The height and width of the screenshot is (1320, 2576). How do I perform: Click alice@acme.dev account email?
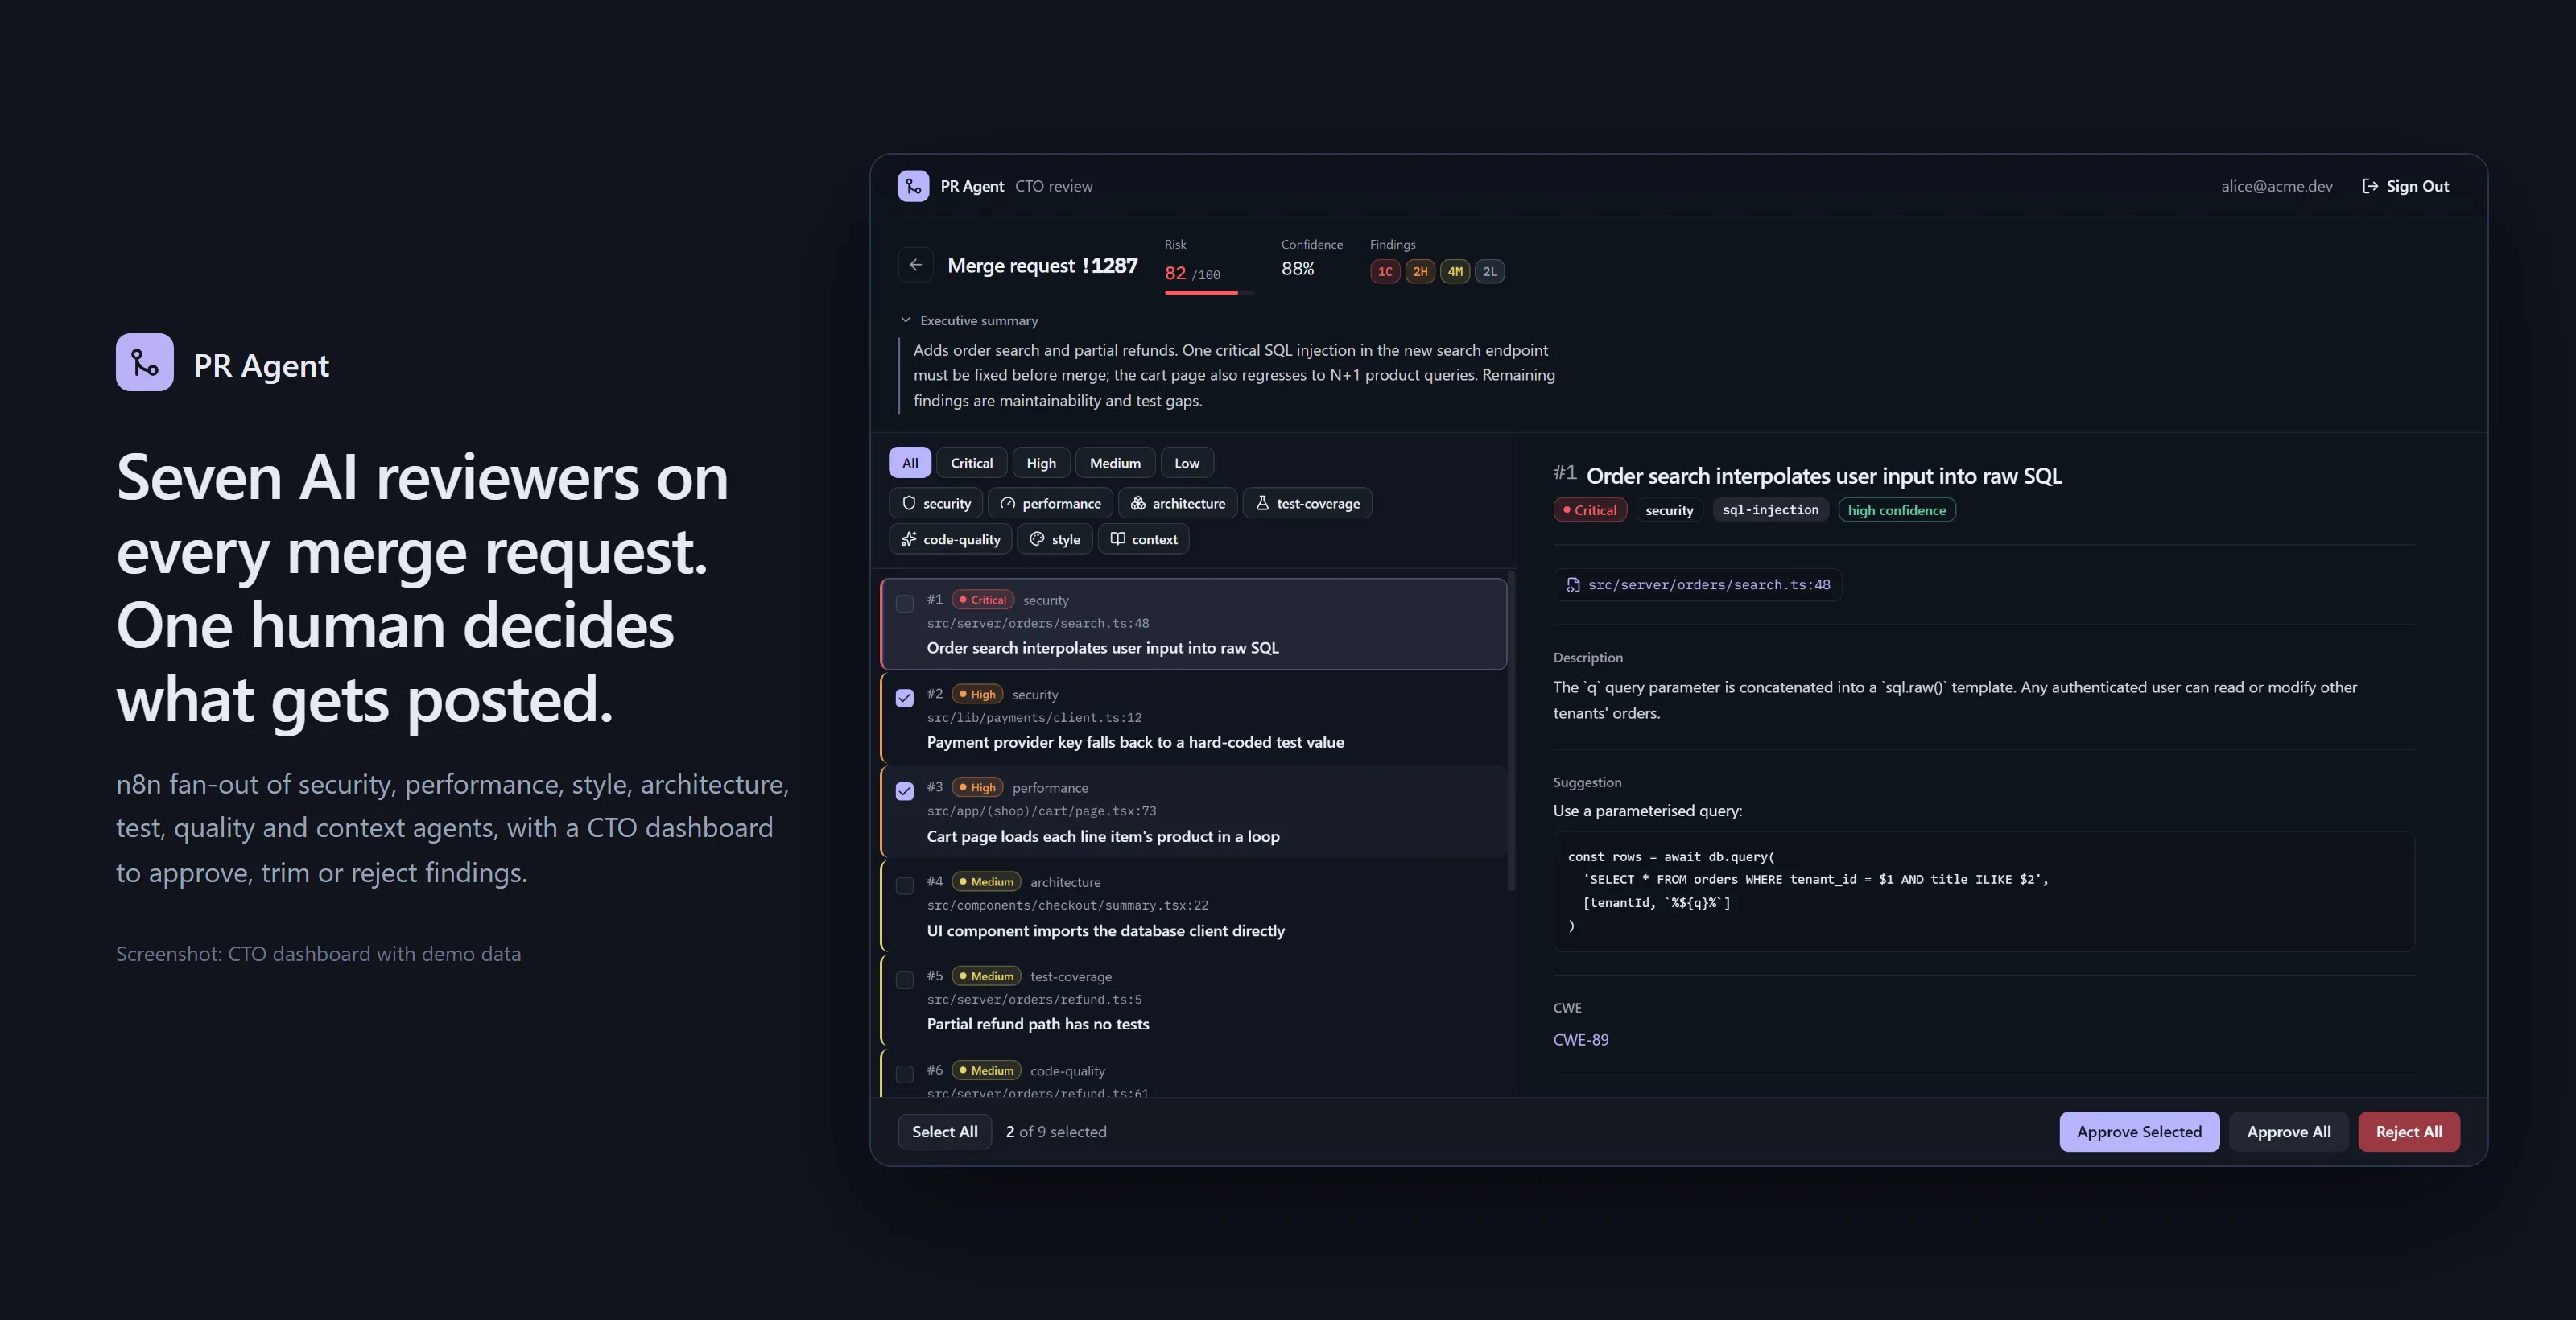point(2276,186)
